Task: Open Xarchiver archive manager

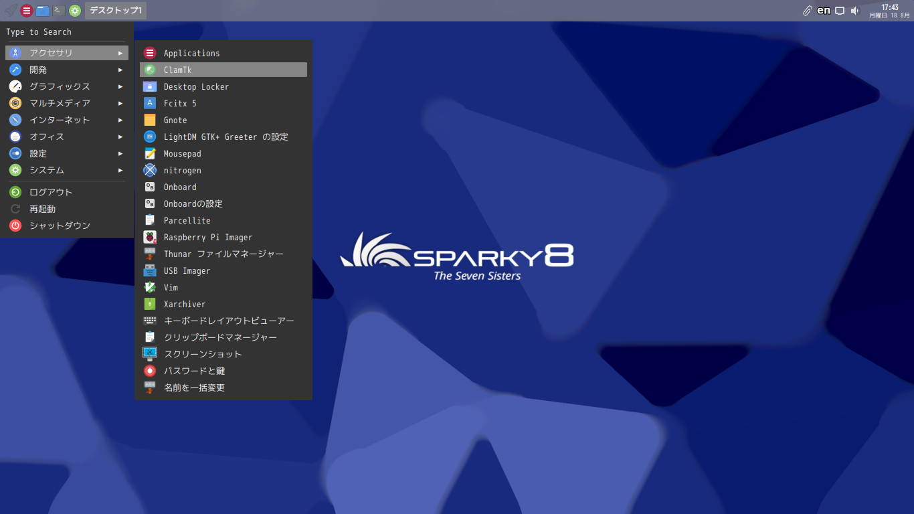Action: click(x=185, y=304)
